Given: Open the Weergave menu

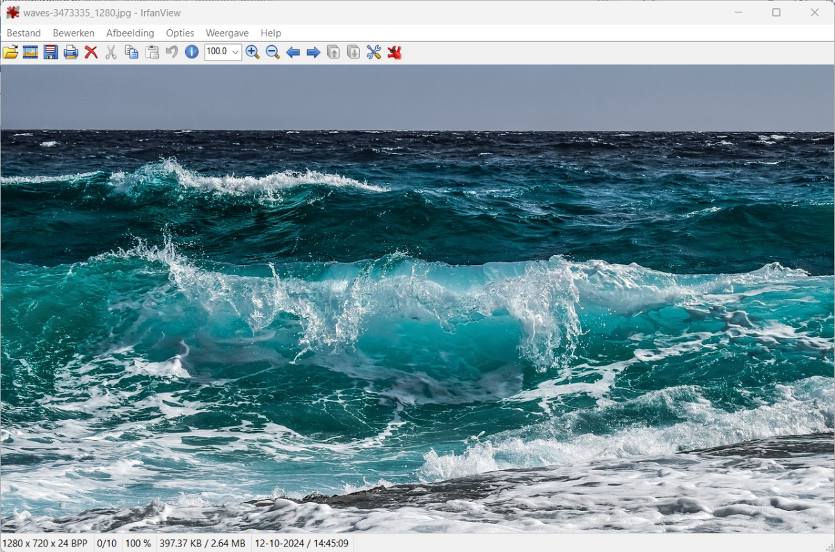Looking at the screenshot, I should pos(227,33).
